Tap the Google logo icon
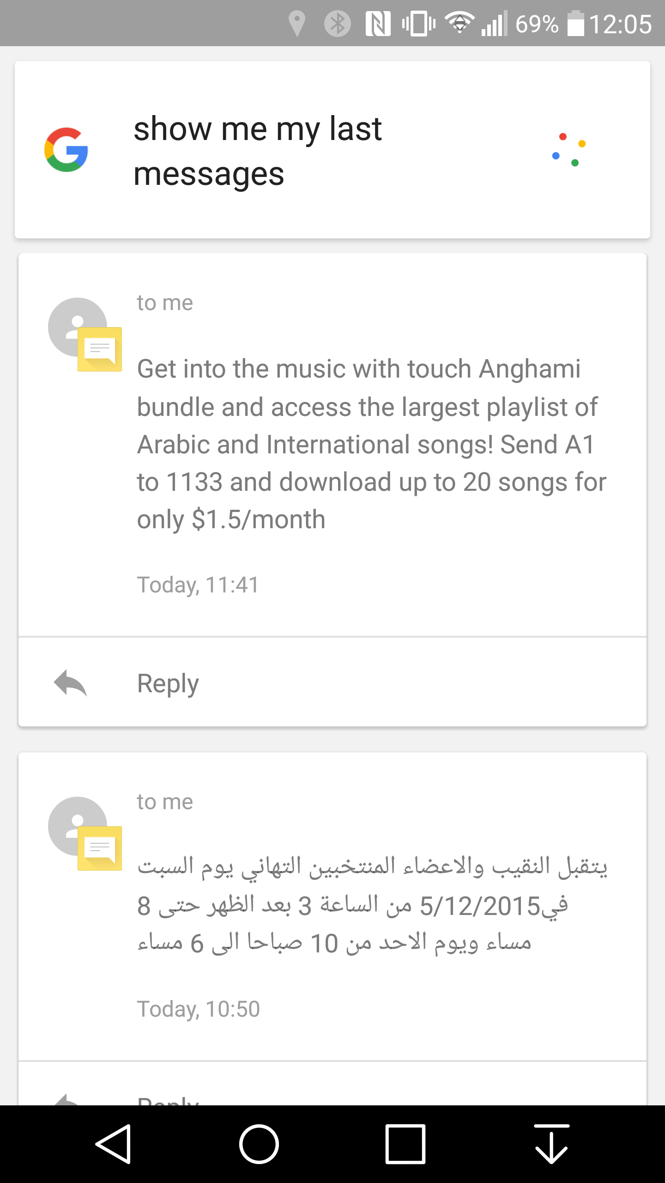The image size is (665, 1183). [66, 150]
